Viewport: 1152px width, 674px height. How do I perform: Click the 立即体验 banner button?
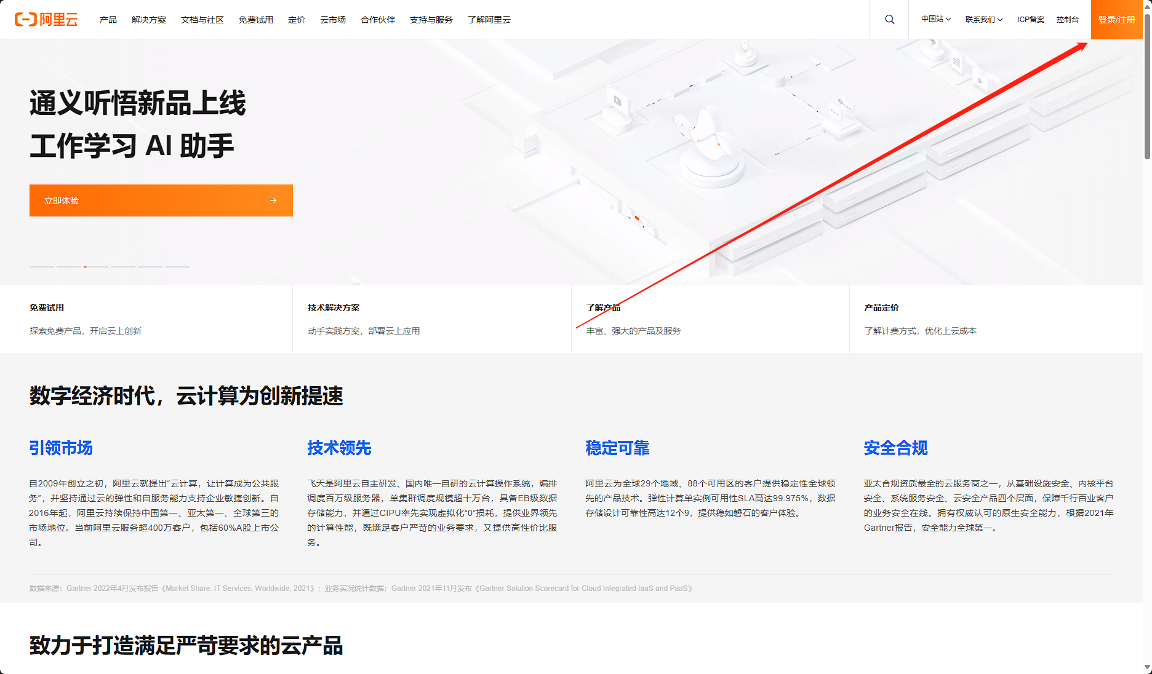click(x=161, y=200)
